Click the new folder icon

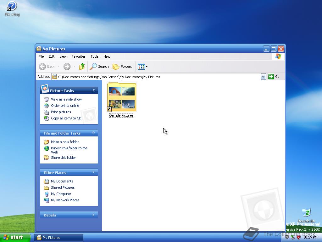(47, 142)
